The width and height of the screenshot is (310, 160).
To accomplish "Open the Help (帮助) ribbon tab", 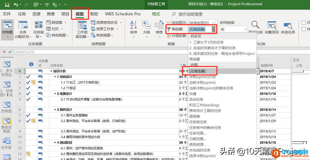I will tap(94, 14).
